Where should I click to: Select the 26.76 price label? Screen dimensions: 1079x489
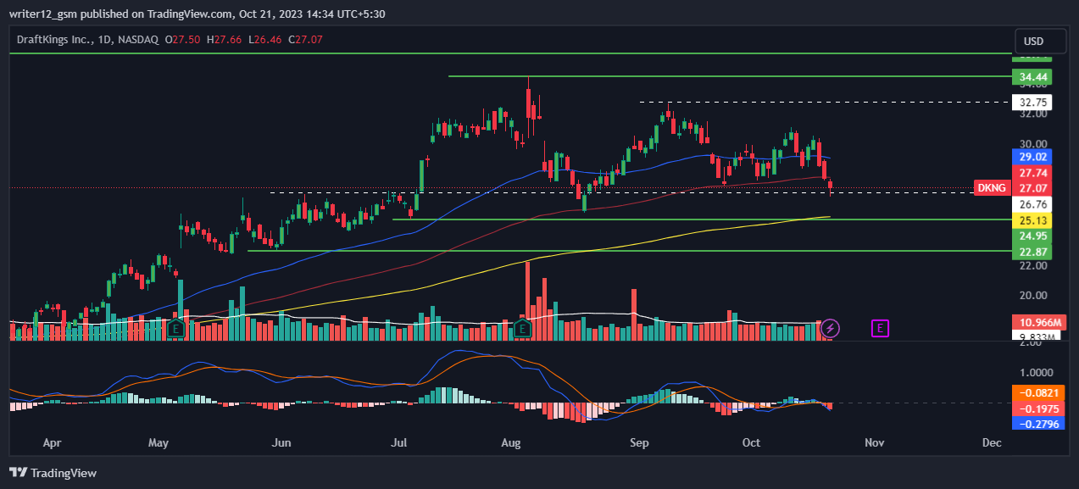click(1032, 204)
